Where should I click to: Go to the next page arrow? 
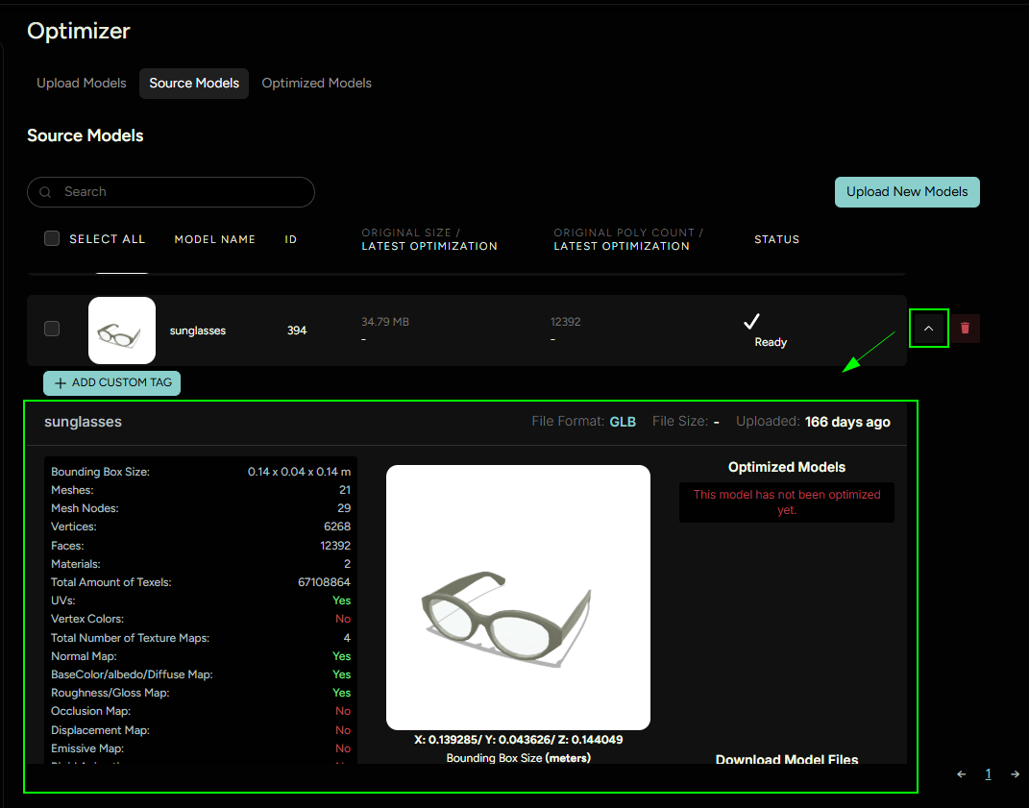coord(1015,774)
